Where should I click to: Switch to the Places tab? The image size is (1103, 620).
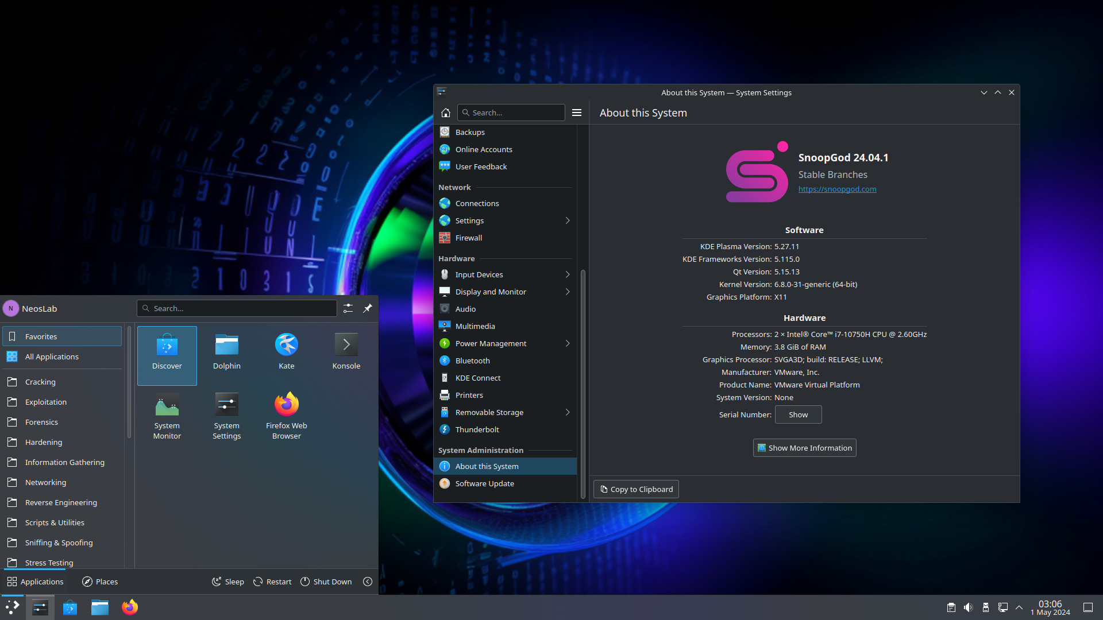click(x=100, y=582)
